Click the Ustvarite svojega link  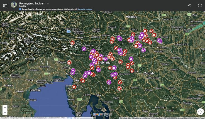click(x=85, y=9)
